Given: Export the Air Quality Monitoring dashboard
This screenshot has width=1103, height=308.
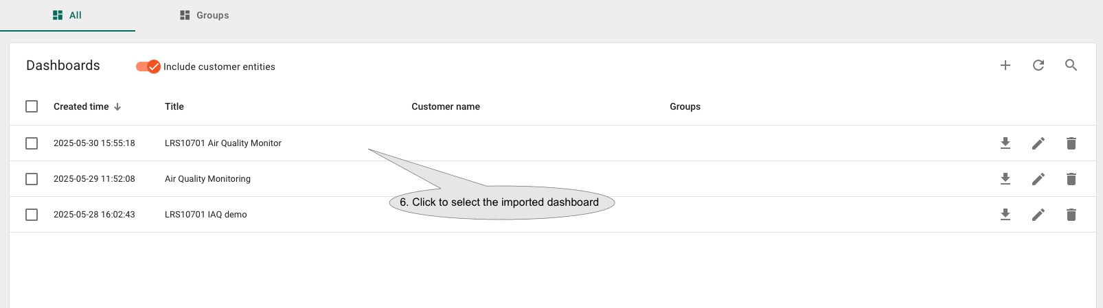Looking at the screenshot, I should coord(1005,179).
